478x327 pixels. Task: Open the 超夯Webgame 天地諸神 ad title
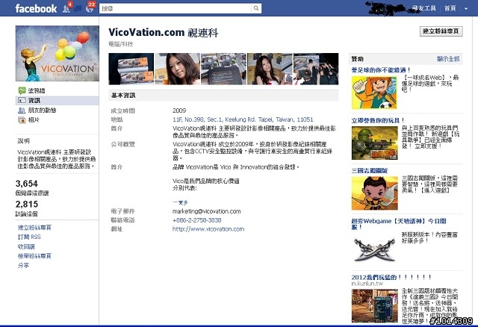coord(399,224)
